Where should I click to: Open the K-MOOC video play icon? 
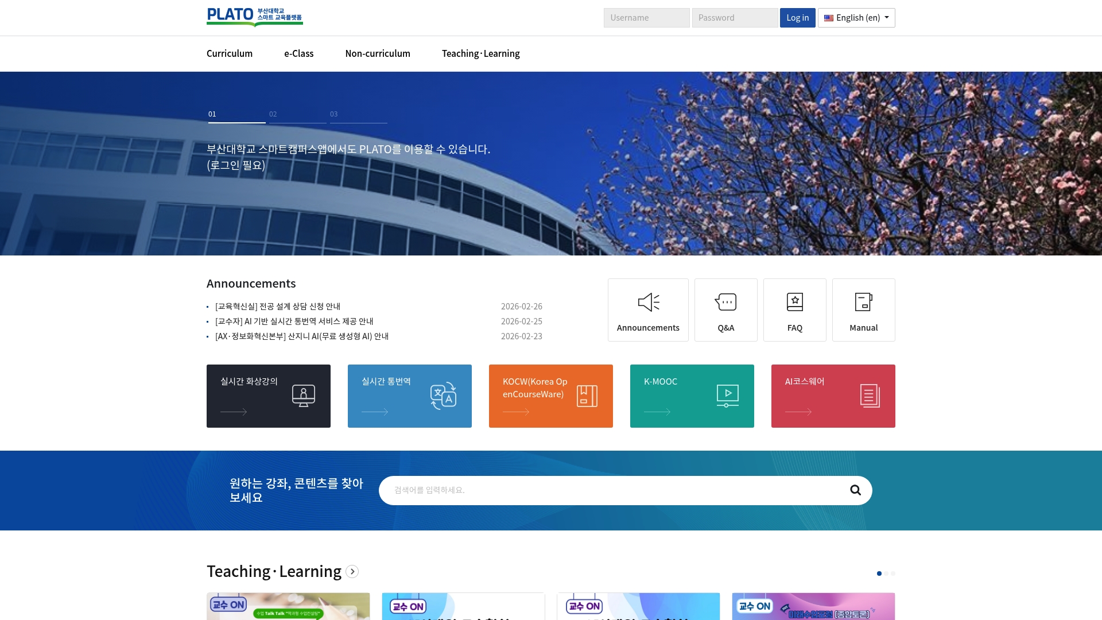(x=727, y=395)
